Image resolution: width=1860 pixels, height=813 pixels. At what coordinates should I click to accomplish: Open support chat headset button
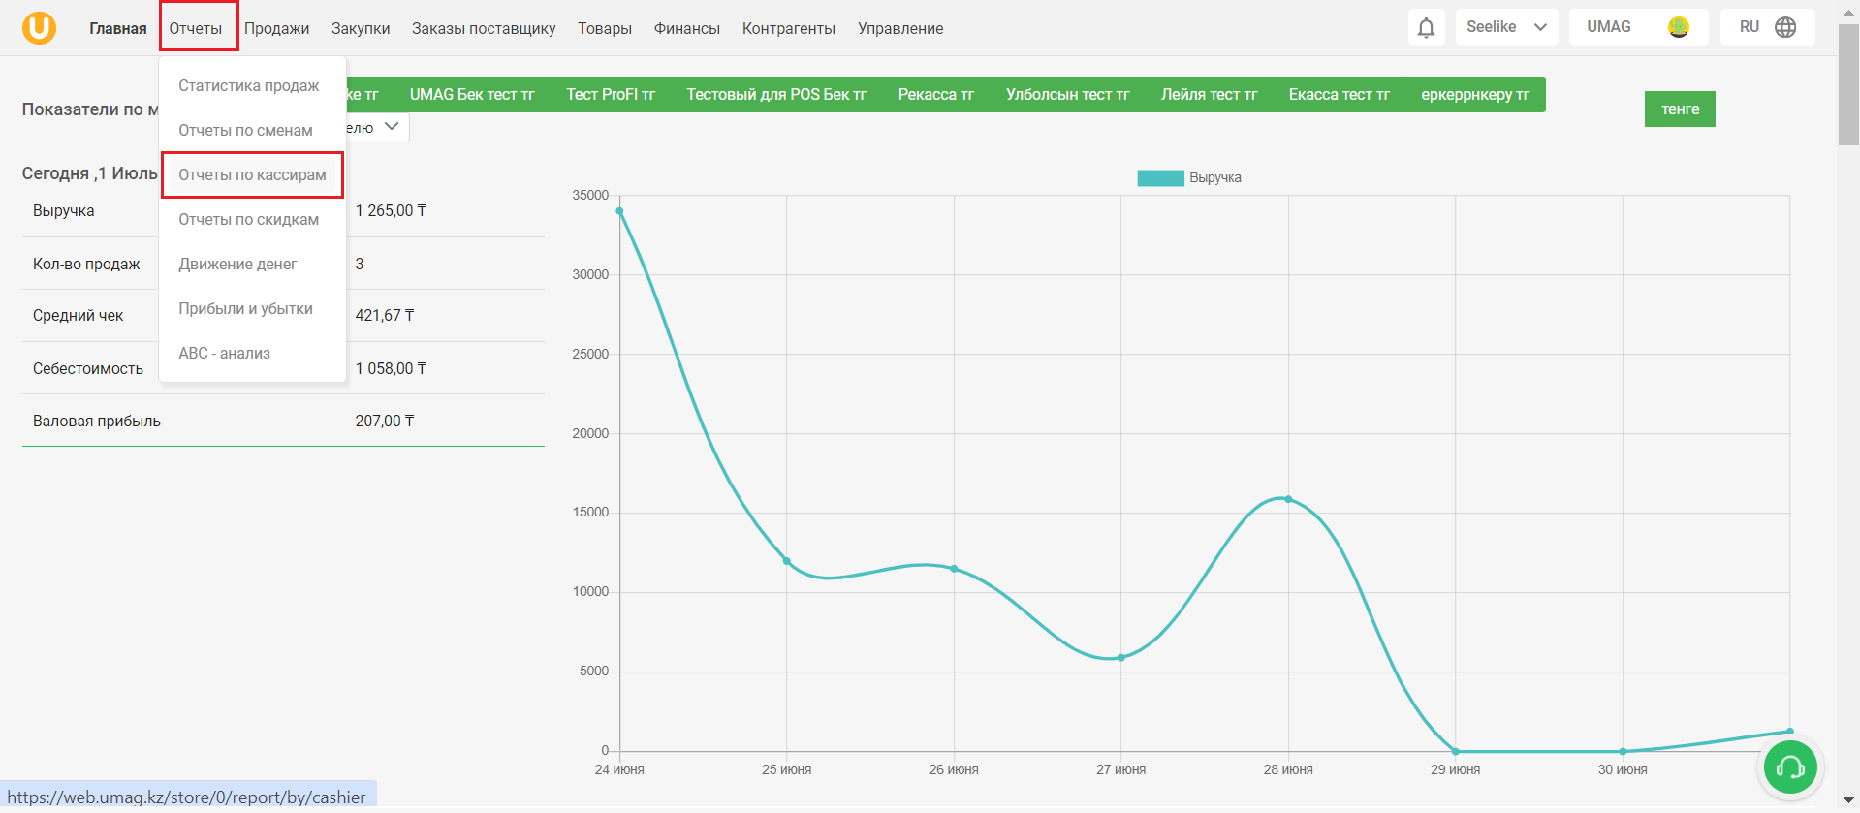click(1790, 767)
